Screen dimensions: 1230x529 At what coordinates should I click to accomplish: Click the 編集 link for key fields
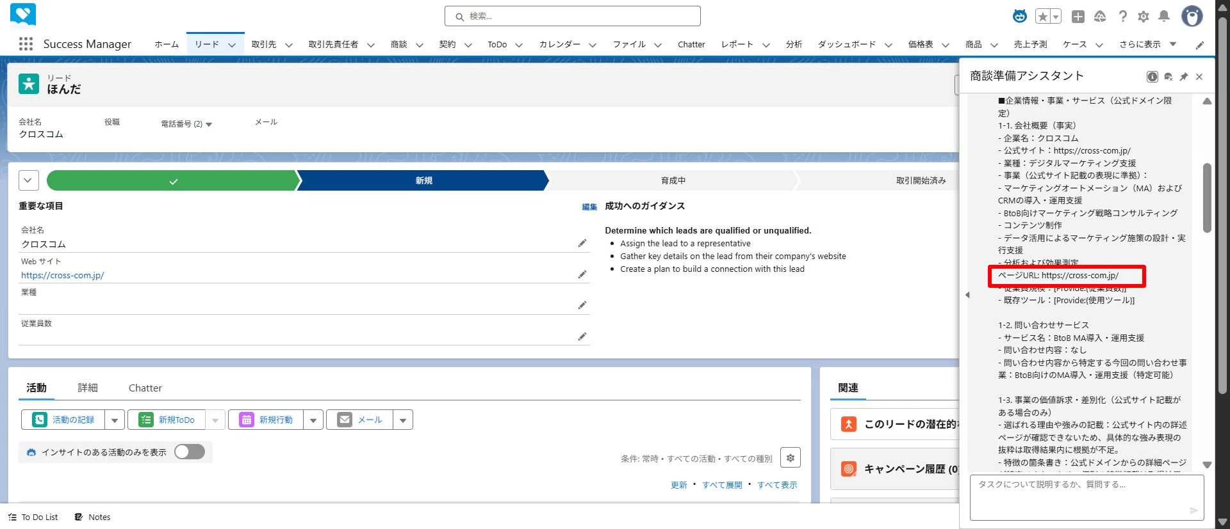[589, 207]
